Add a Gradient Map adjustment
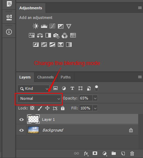143x158 pixels. tap(69, 44)
